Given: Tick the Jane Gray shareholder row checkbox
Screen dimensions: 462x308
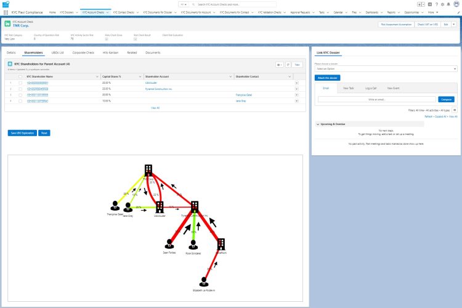Looking at the screenshot, I should [x=20, y=101].
